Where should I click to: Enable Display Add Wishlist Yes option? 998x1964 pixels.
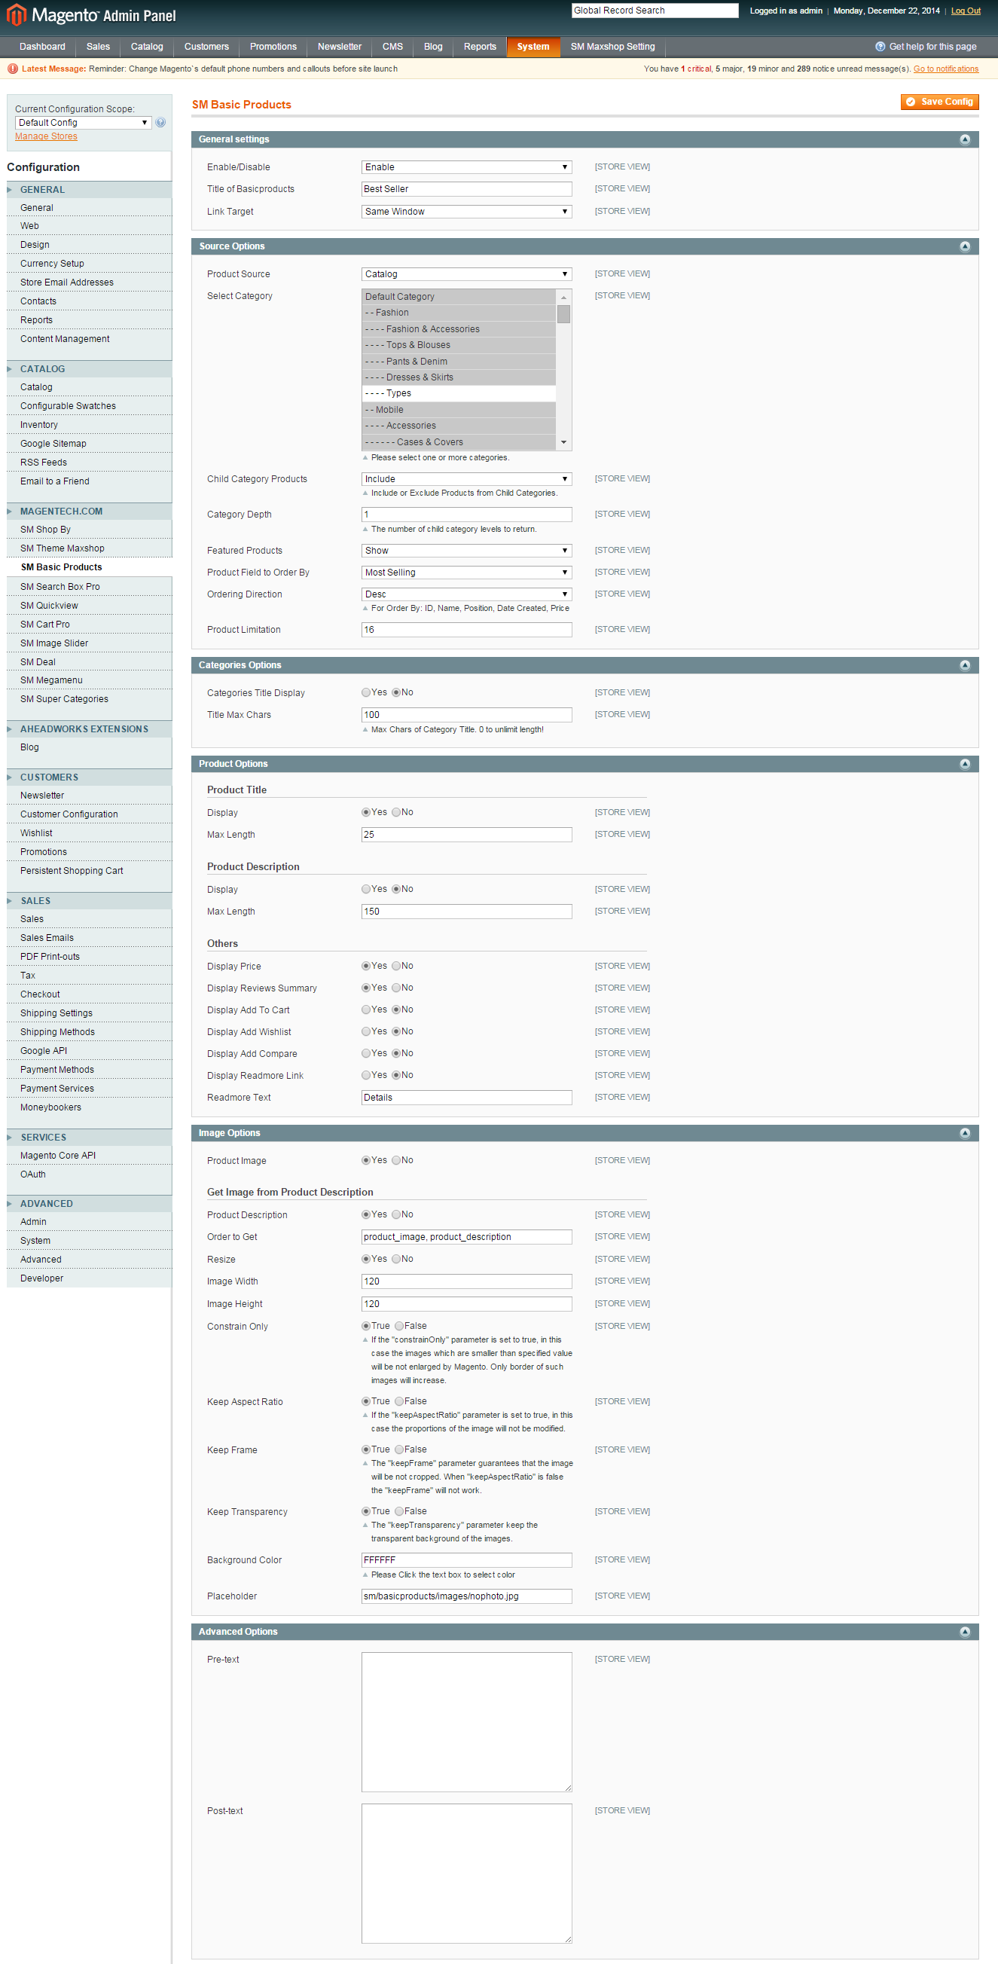click(x=366, y=1031)
